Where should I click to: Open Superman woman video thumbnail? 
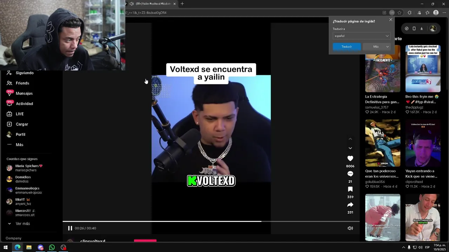pos(383,218)
